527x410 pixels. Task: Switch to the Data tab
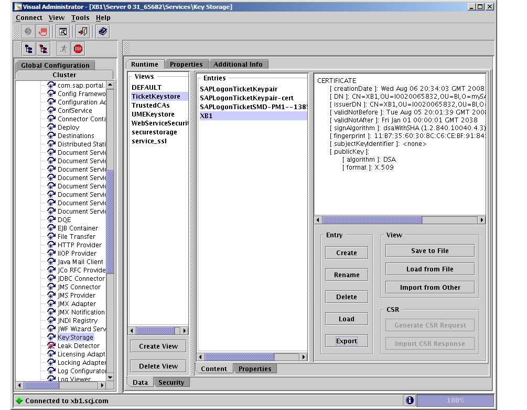pos(140,382)
